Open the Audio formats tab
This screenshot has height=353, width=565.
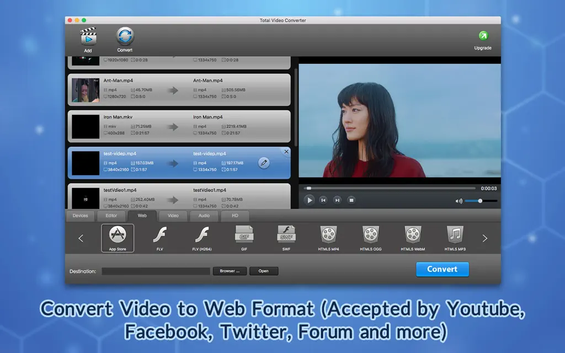coord(204,216)
